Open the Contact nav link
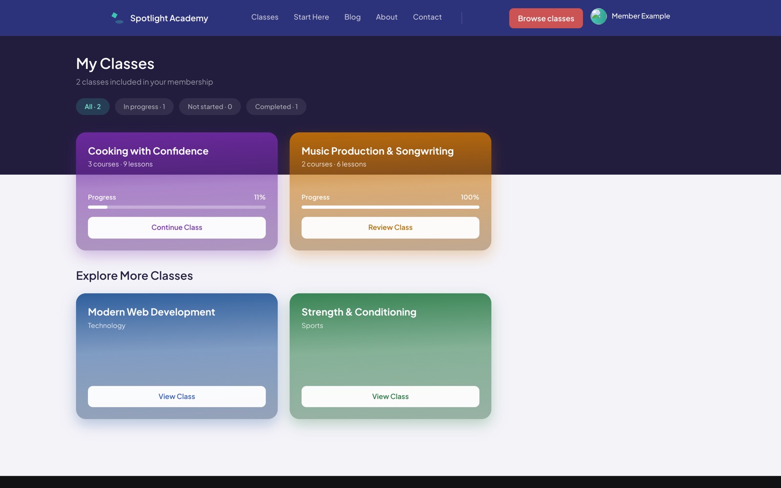The height and width of the screenshot is (488, 781). [x=427, y=17]
